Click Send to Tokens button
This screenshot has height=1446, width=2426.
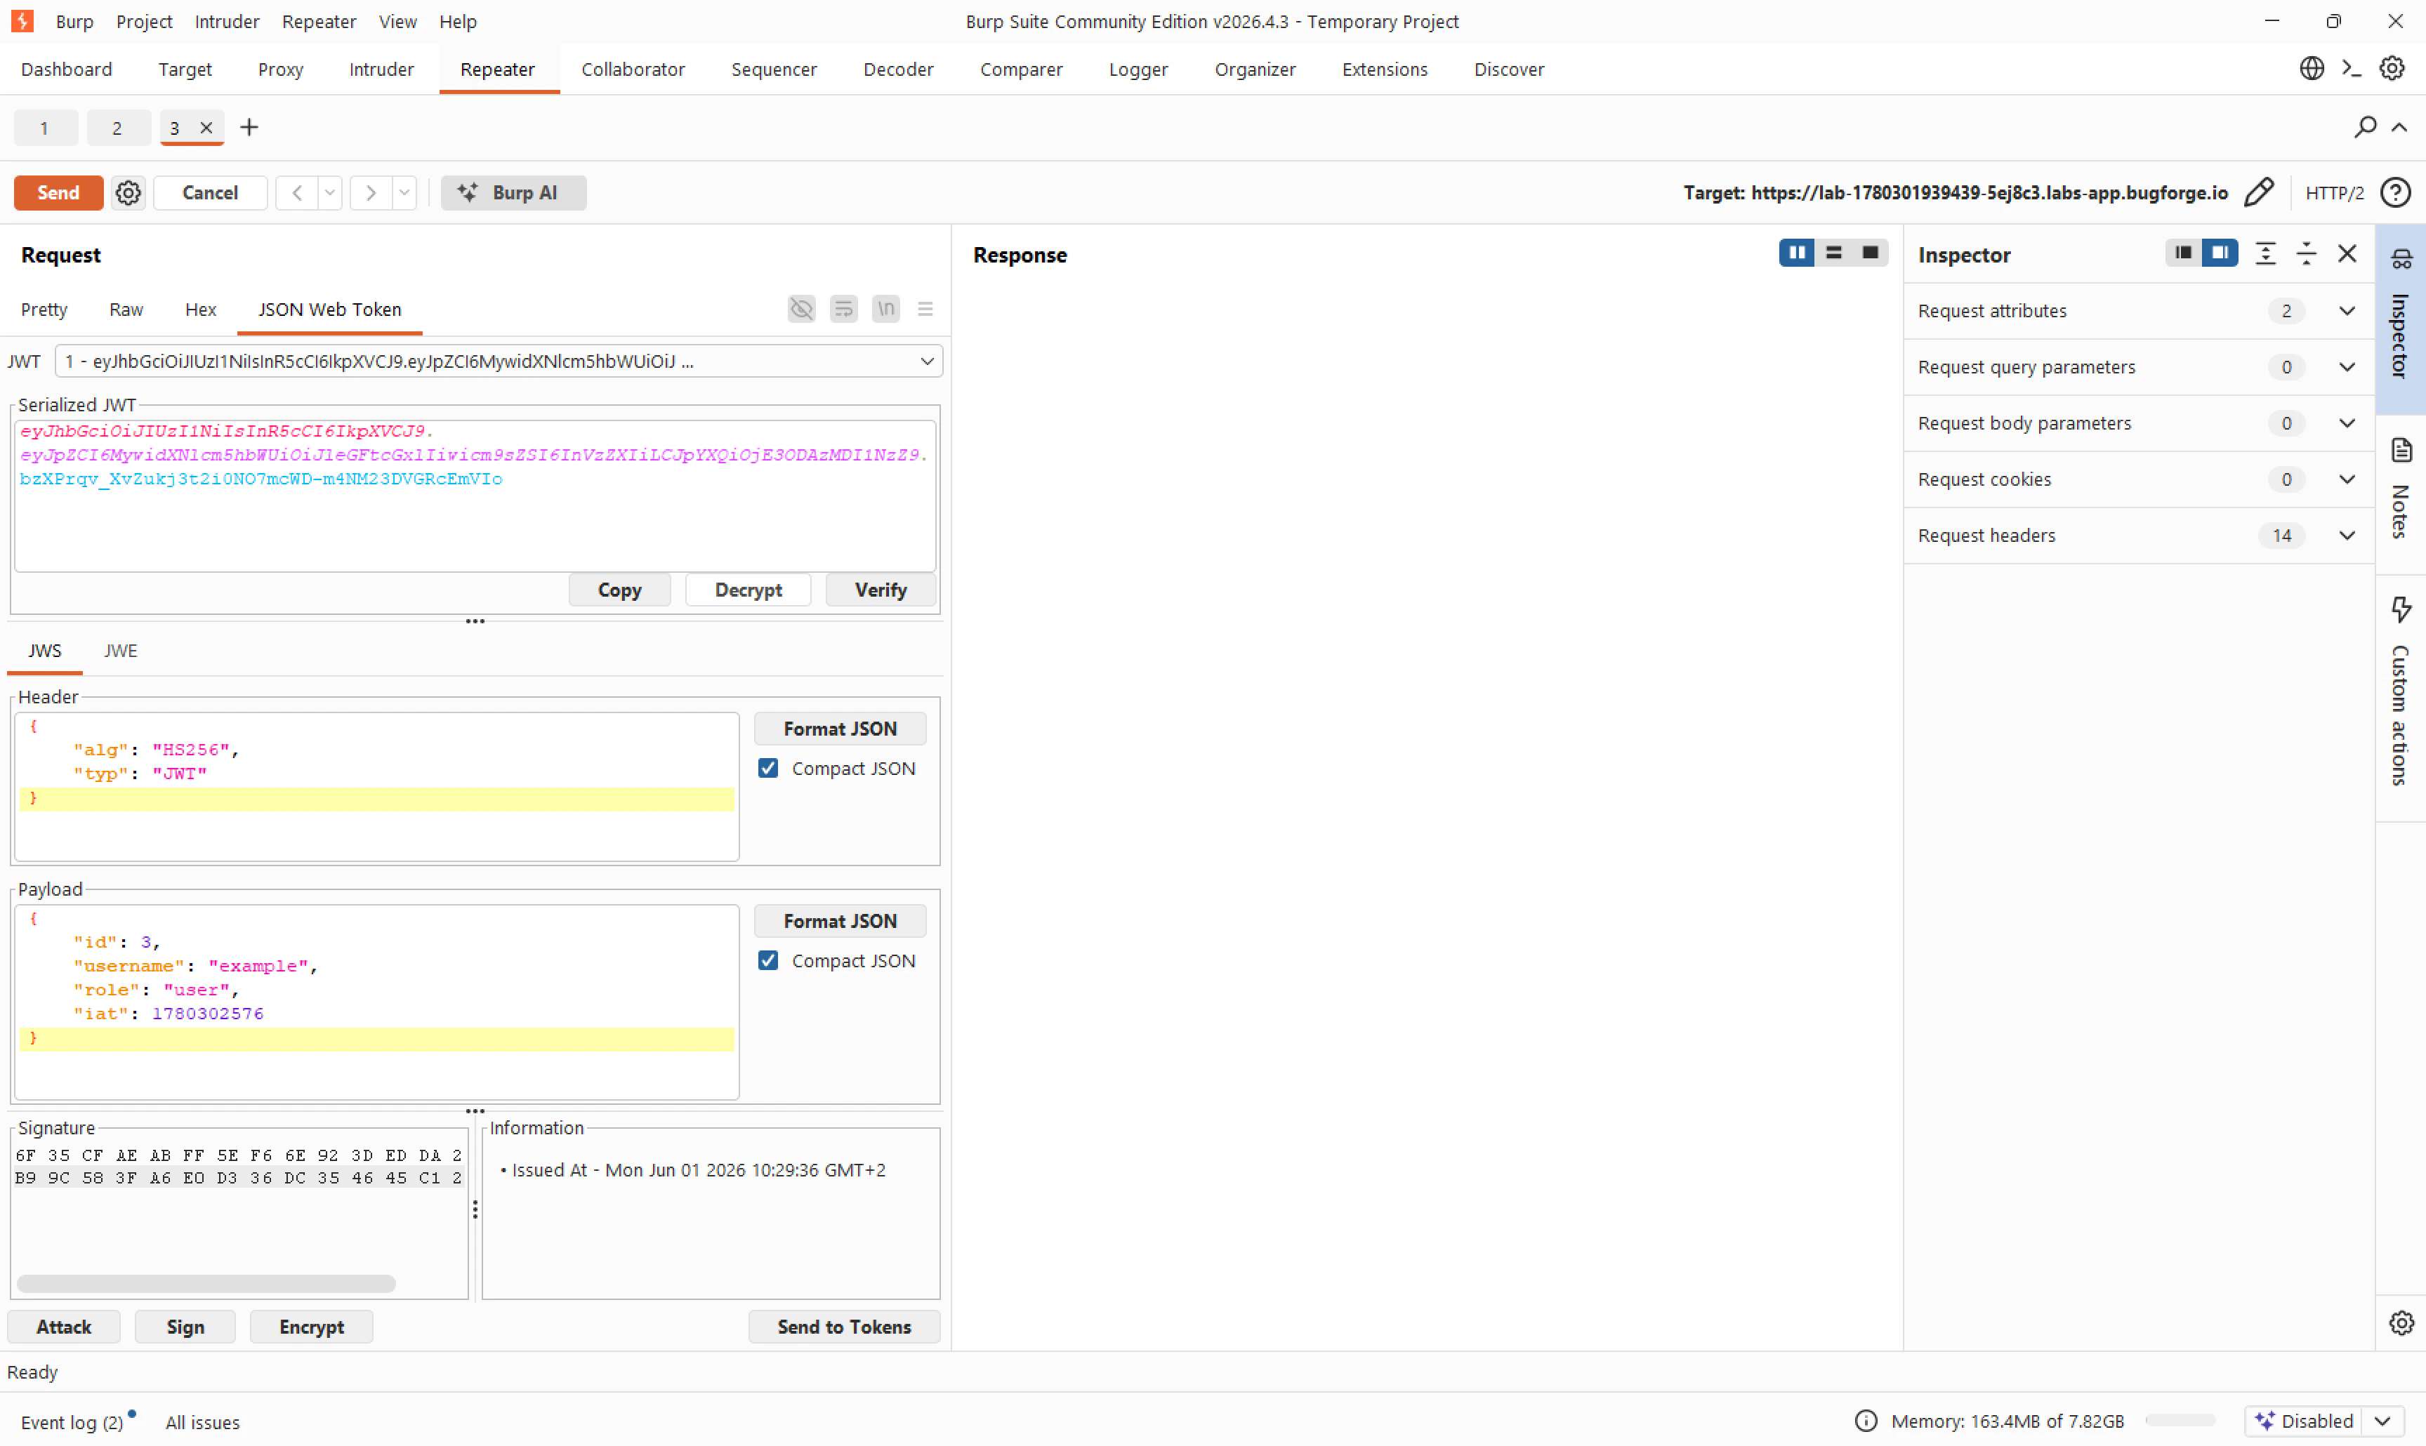click(844, 1326)
